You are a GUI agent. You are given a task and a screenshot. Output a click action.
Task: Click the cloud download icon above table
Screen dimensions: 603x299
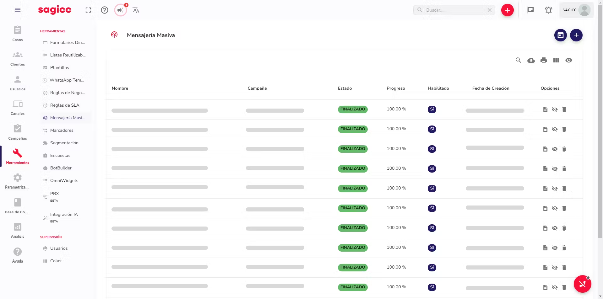tap(531, 60)
